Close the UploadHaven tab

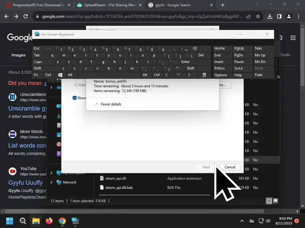(x=140, y=5)
